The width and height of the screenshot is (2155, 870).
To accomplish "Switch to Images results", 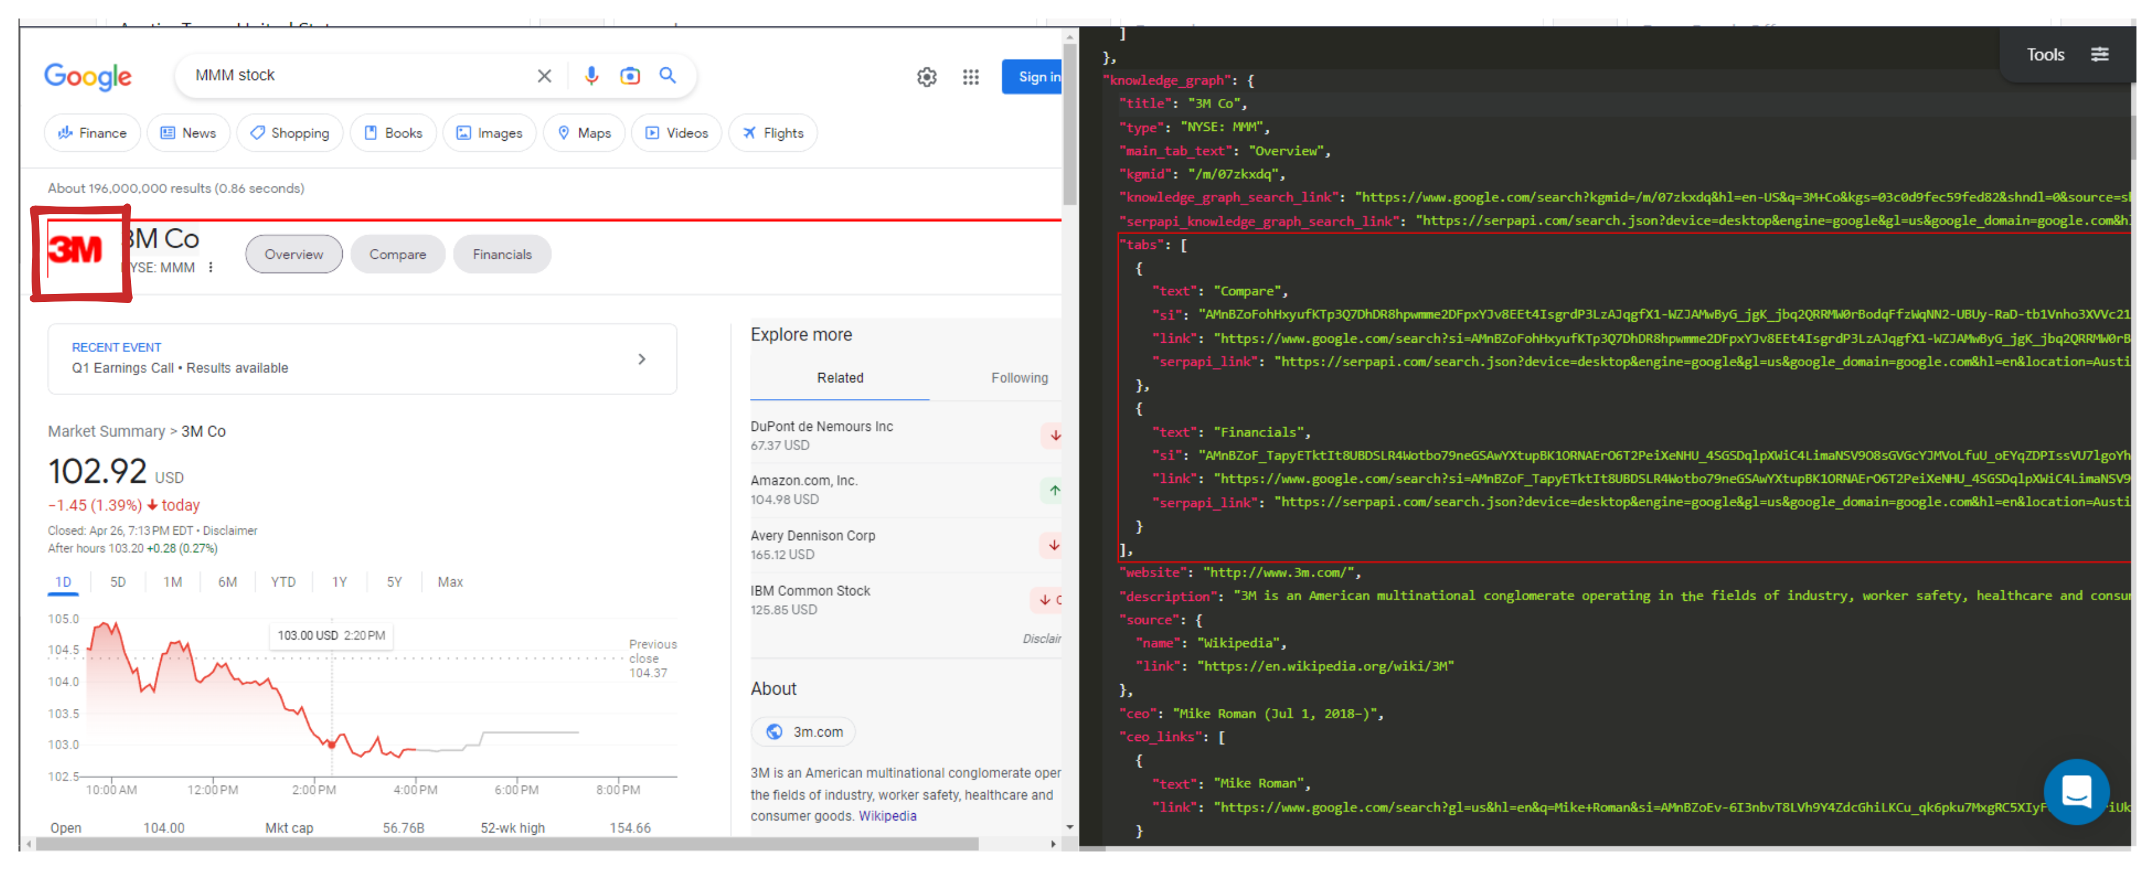I will point(489,133).
